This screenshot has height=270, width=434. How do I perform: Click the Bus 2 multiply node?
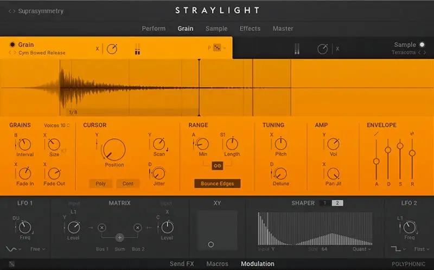(x=138, y=228)
